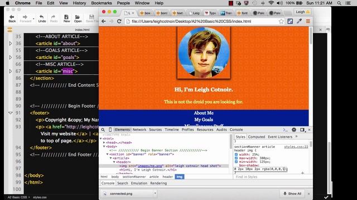Click the About Me link on the page
Image resolution: width=357 pixels, height=200 pixels.
pyautogui.click(x=204, y=113)
